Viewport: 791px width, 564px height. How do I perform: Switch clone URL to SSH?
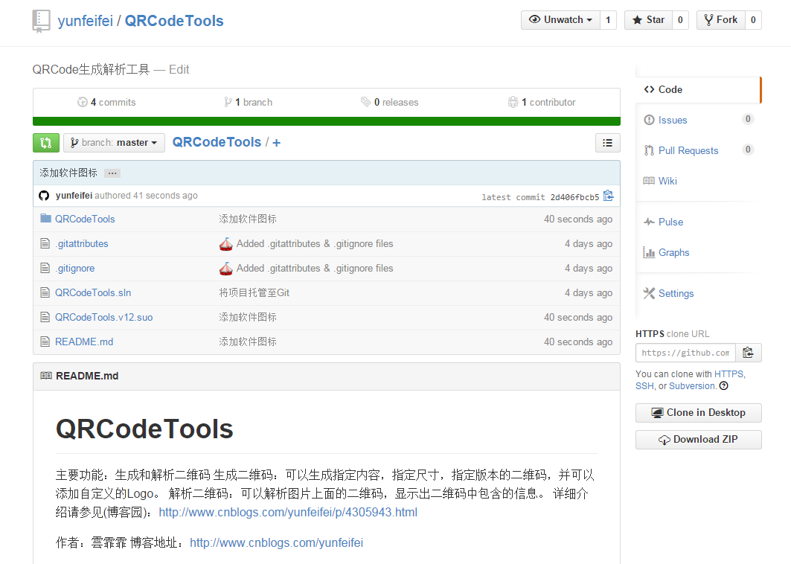[x=644, y=386]
